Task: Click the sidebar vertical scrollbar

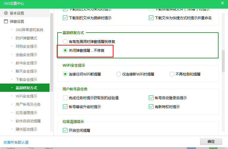Action: [52, 52]
